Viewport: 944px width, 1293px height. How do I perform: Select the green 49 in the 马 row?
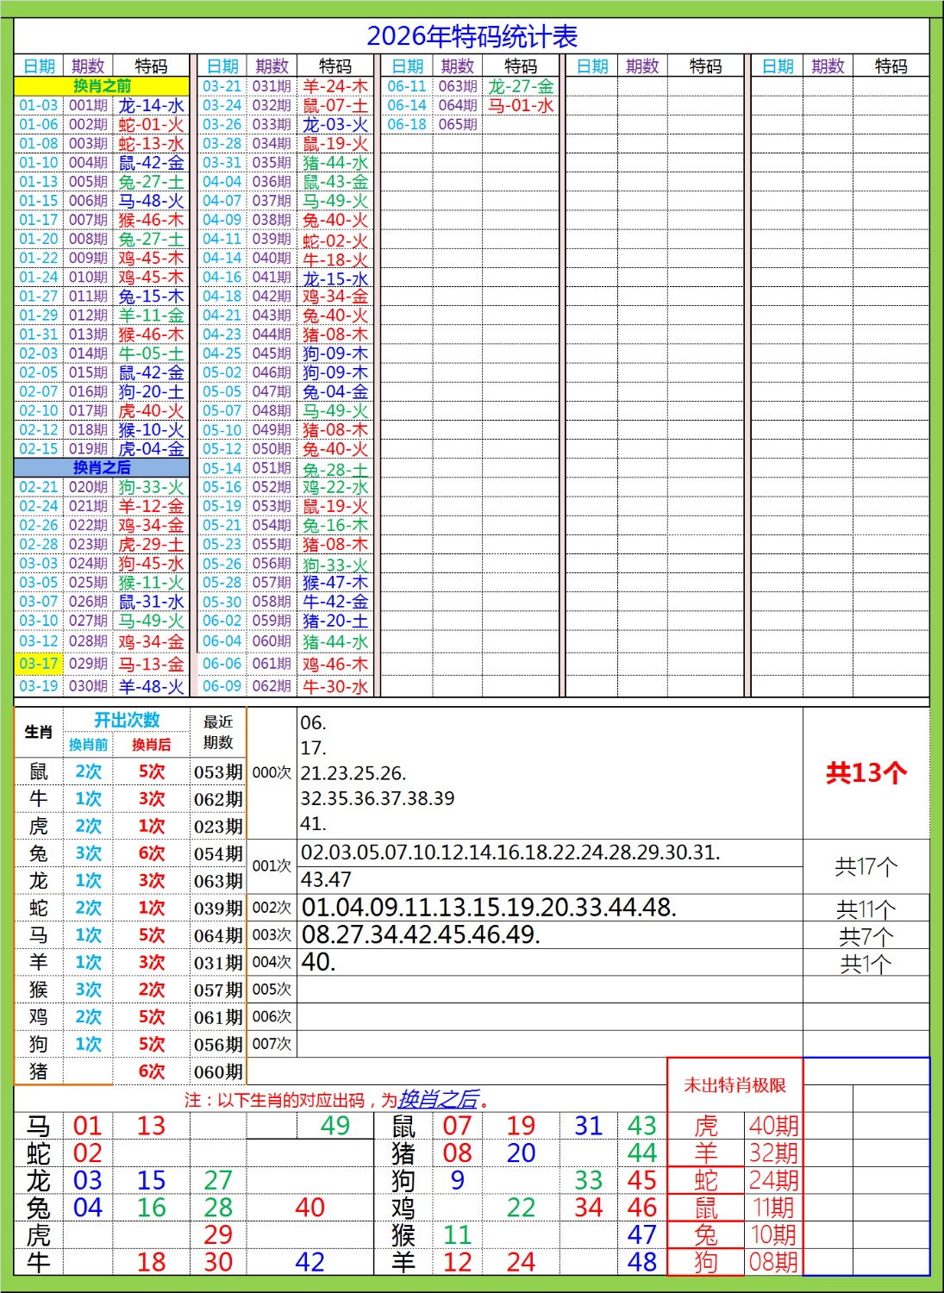(x=334, y=1126)
